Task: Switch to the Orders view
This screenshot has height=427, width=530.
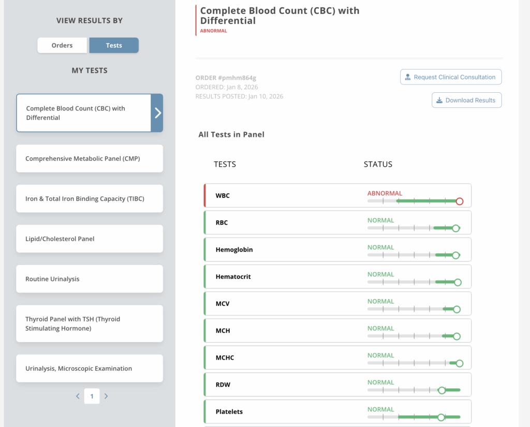Action: point(62,45)
